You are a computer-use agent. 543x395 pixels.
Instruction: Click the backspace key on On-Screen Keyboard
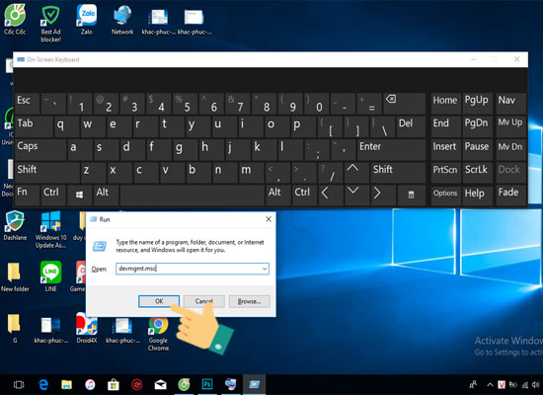(x=404, y=104)
